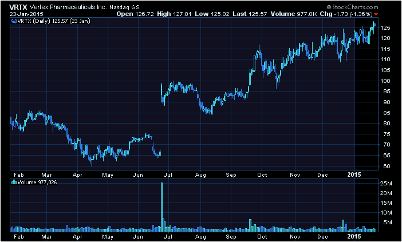Click the volume chart's 2015 axis label
Image resolution: width=402 pixels, height=242 pixels.
(354, 236)
